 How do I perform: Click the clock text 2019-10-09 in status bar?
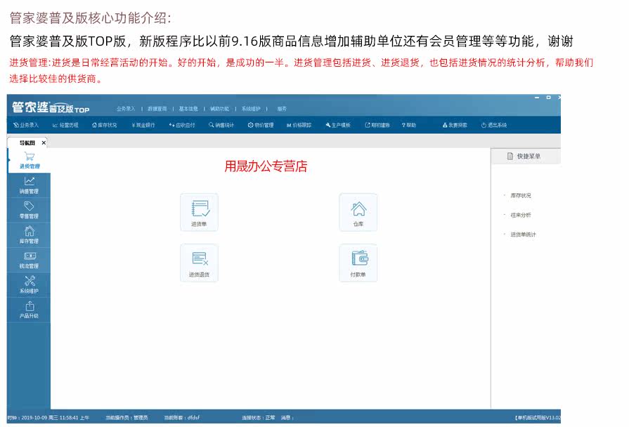pyautogui.click(x=48, y=417)
